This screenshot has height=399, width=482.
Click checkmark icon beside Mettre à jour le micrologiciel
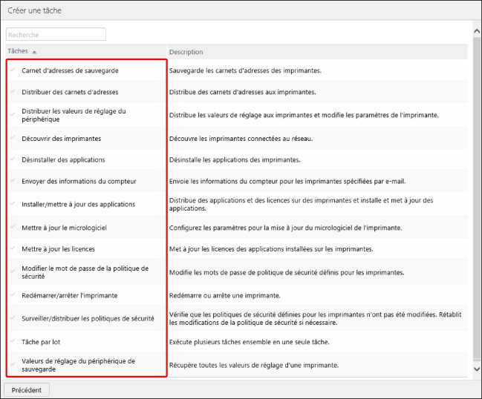(13, 227)
